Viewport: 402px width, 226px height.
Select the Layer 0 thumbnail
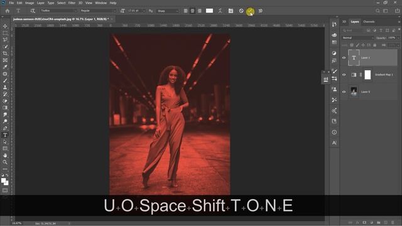click(354, 92)
